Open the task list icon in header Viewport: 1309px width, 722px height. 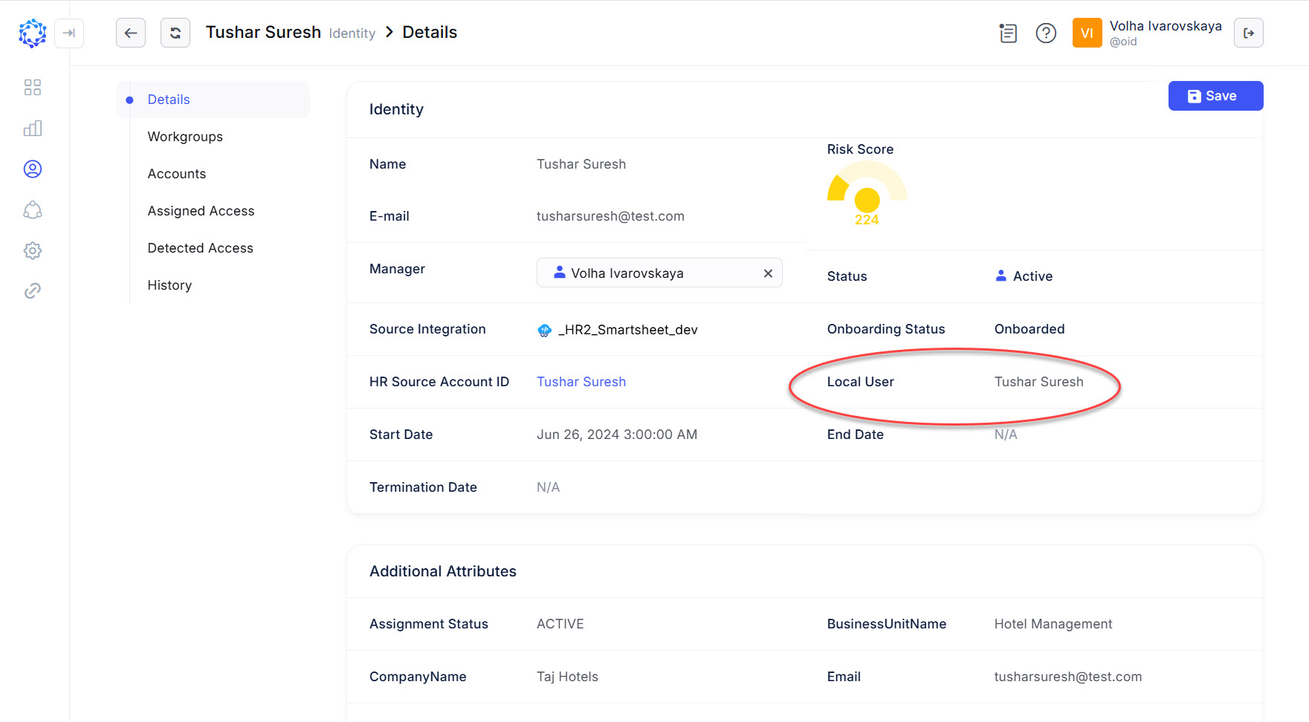pos(1008,33)
